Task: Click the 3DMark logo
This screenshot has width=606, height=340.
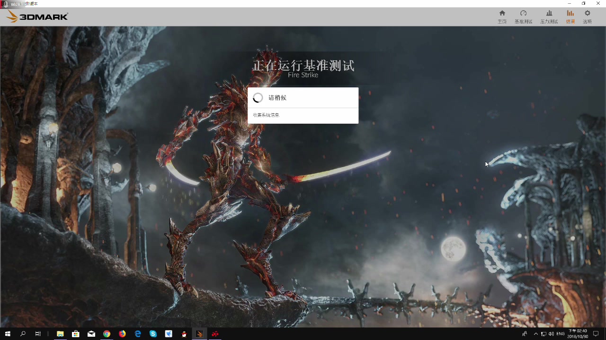Action: [x=37, y=17]
